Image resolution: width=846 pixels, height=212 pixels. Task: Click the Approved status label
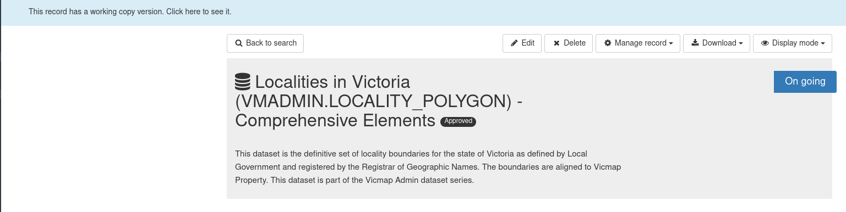458,121
